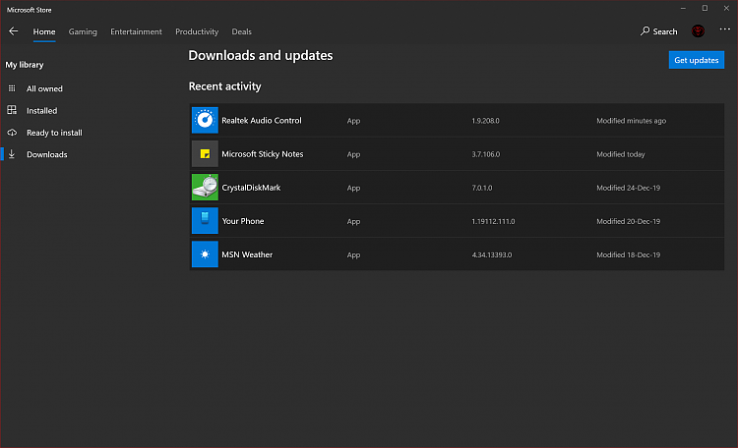738x448 pixels.
Task: Click the CrystalDiskMark name
Action: (251, 188)
